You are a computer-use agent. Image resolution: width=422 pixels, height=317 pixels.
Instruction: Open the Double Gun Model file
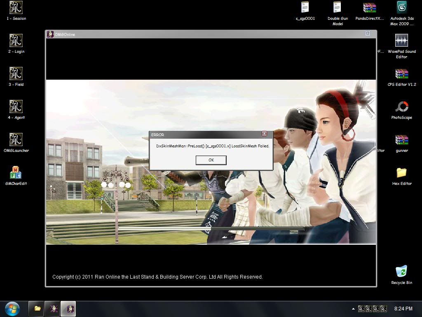pyautogui.click(x=338, y=8)
